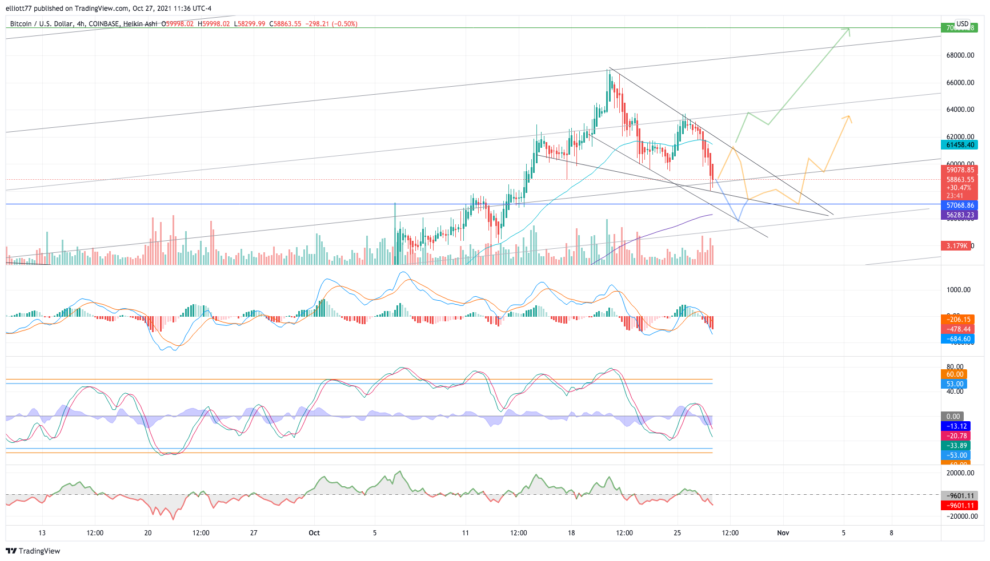This screenshot has height=561, width=990.
Task: Click date label 13 on time axis
Action: [x=42, y=533]
